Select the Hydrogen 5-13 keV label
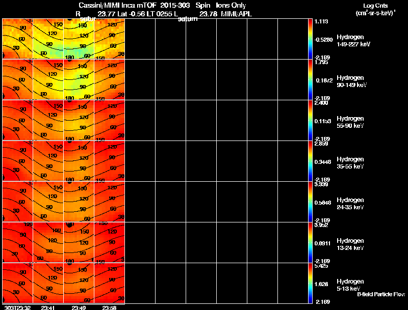The image size is (408, 310). pos(350,285)
